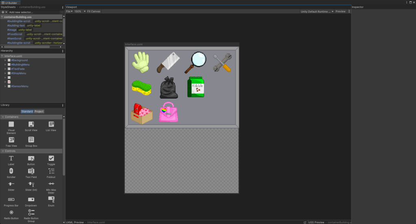Image resolution: width=416 pixels, height=224 pixels.
Task: Collapse the Controls section in Library
Action: click(x=3, y=151)
